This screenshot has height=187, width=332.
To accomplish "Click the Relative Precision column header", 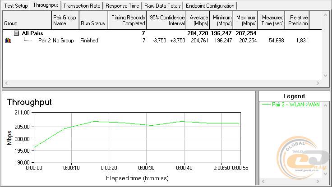I will click(x=298, y=20).
